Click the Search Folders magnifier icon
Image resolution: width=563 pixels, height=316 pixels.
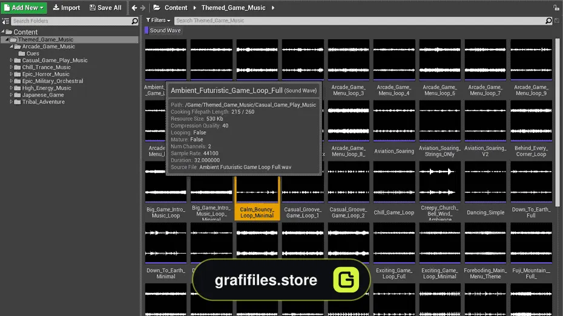[134, 21]
